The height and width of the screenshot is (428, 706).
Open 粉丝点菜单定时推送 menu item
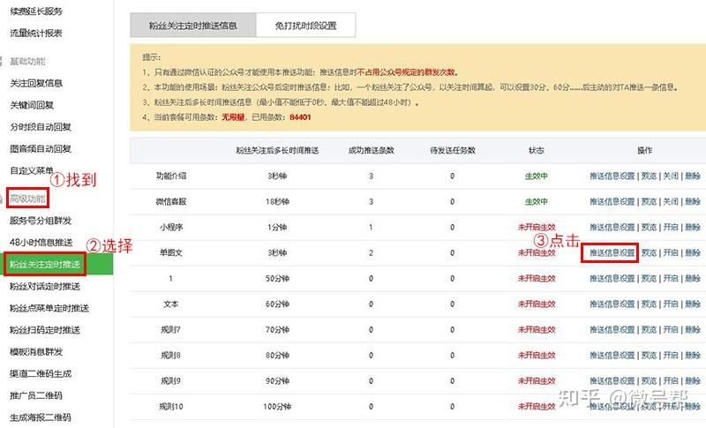[x=49, y=308]
